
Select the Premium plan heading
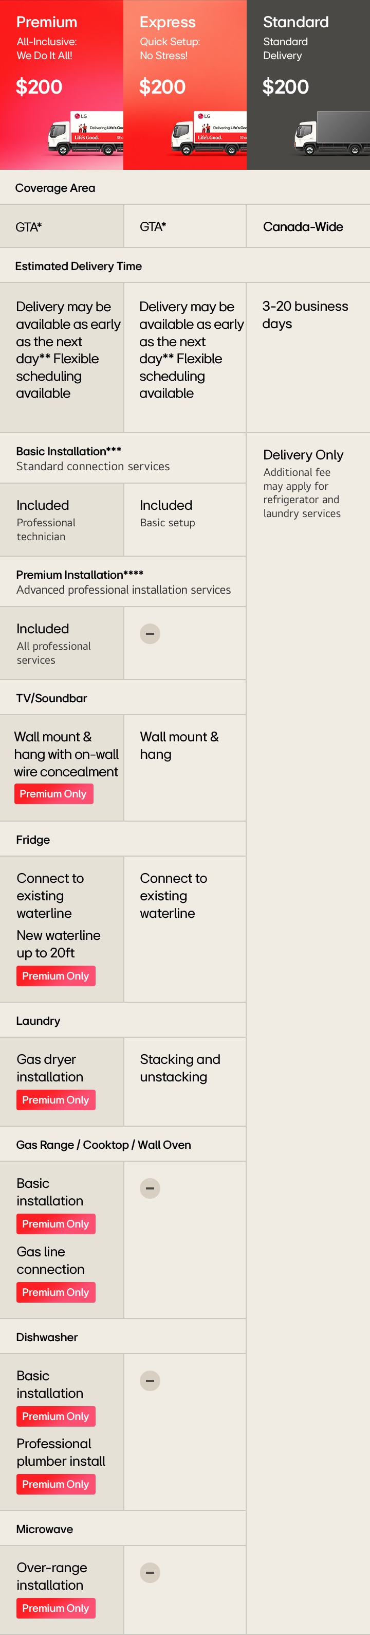pos(47,22)
